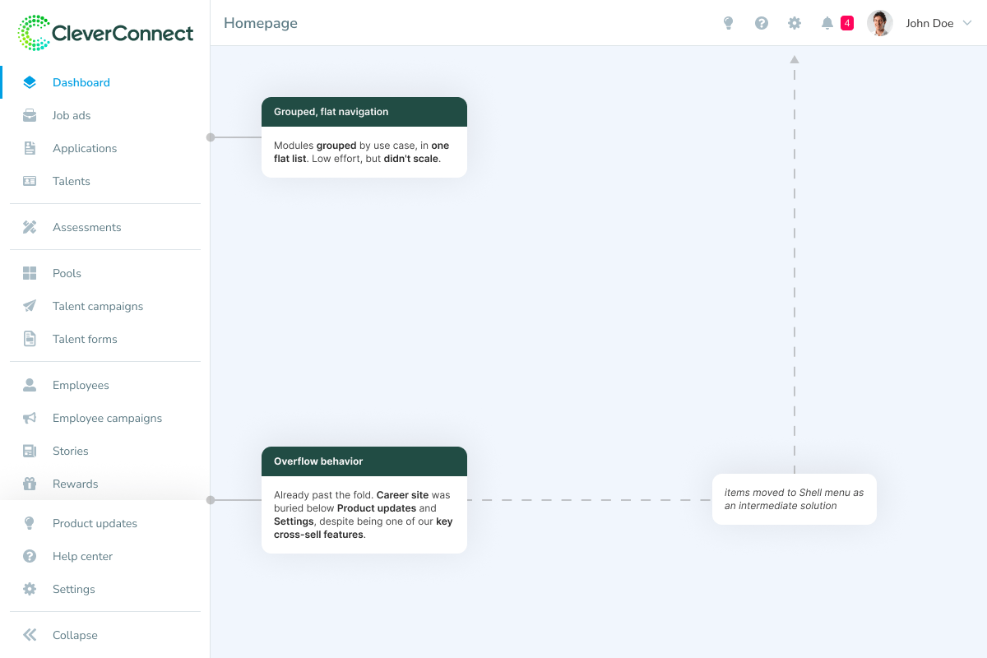Navigate to Pools in the sidebar
Image resolution: width=987 pixels, height=658 pixels.
coord(105,273)
